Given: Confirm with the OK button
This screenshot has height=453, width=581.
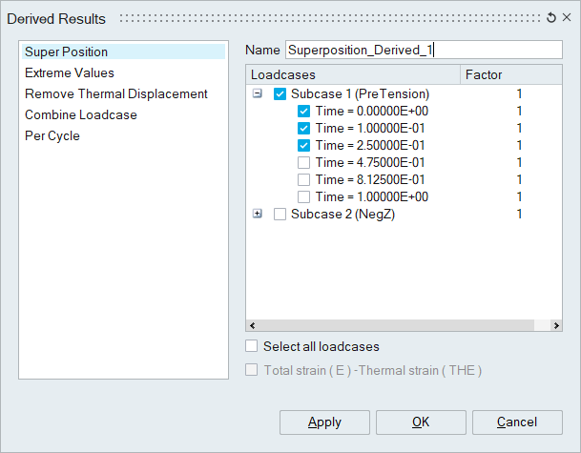Looking at the screenshot, I should 421,422.
